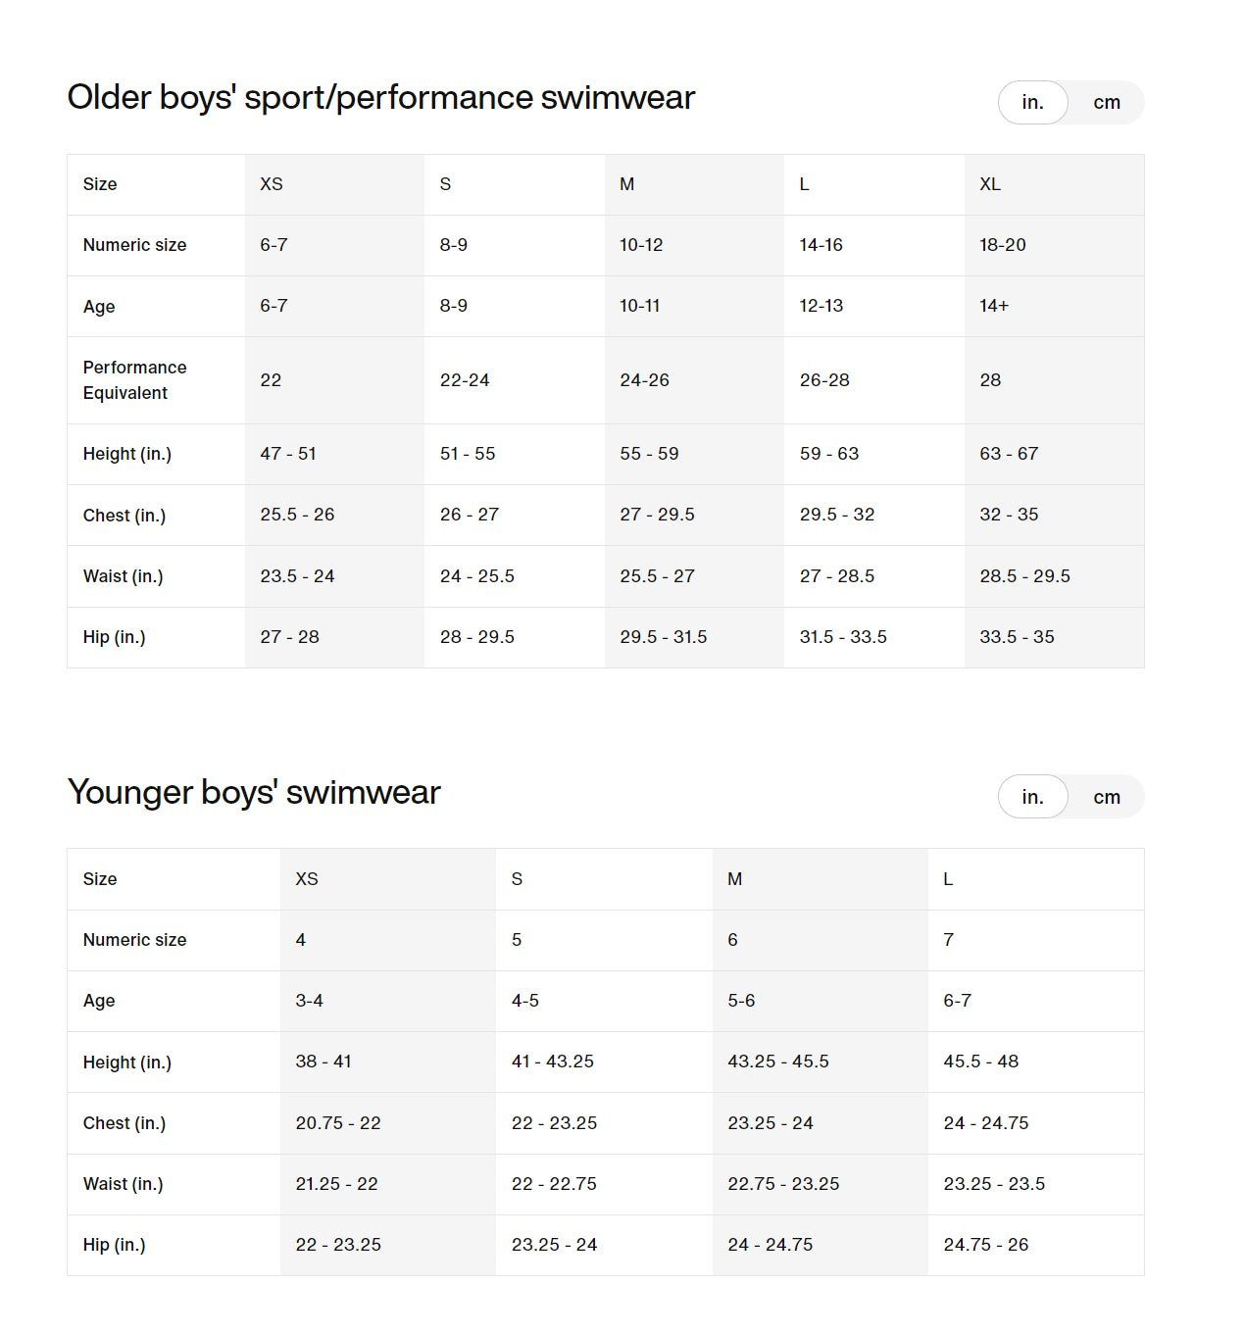Switch Younger boys' swimwear chart to cm
This screenshot has width=1245, height=1334.
(x=1106, y=798)
